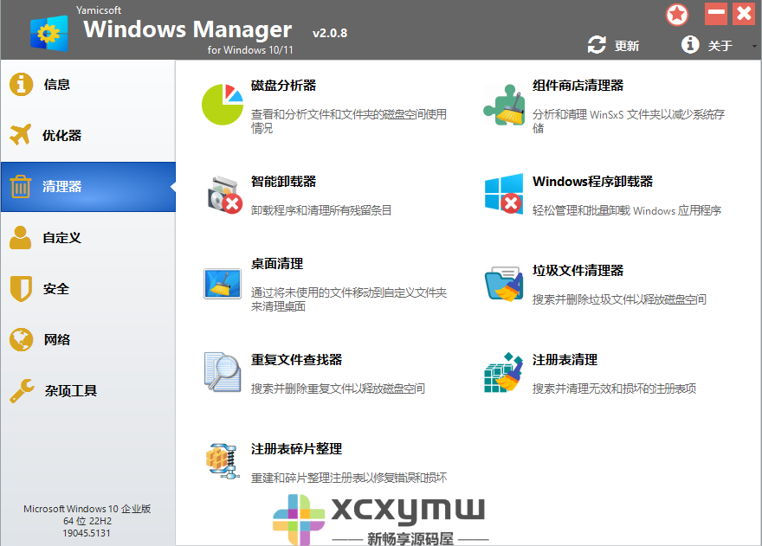Viewport: 762px width, 546px height.
Task: Open the 垃圾文件清理器 folder broom icon
Action: [x=504, y=284]
